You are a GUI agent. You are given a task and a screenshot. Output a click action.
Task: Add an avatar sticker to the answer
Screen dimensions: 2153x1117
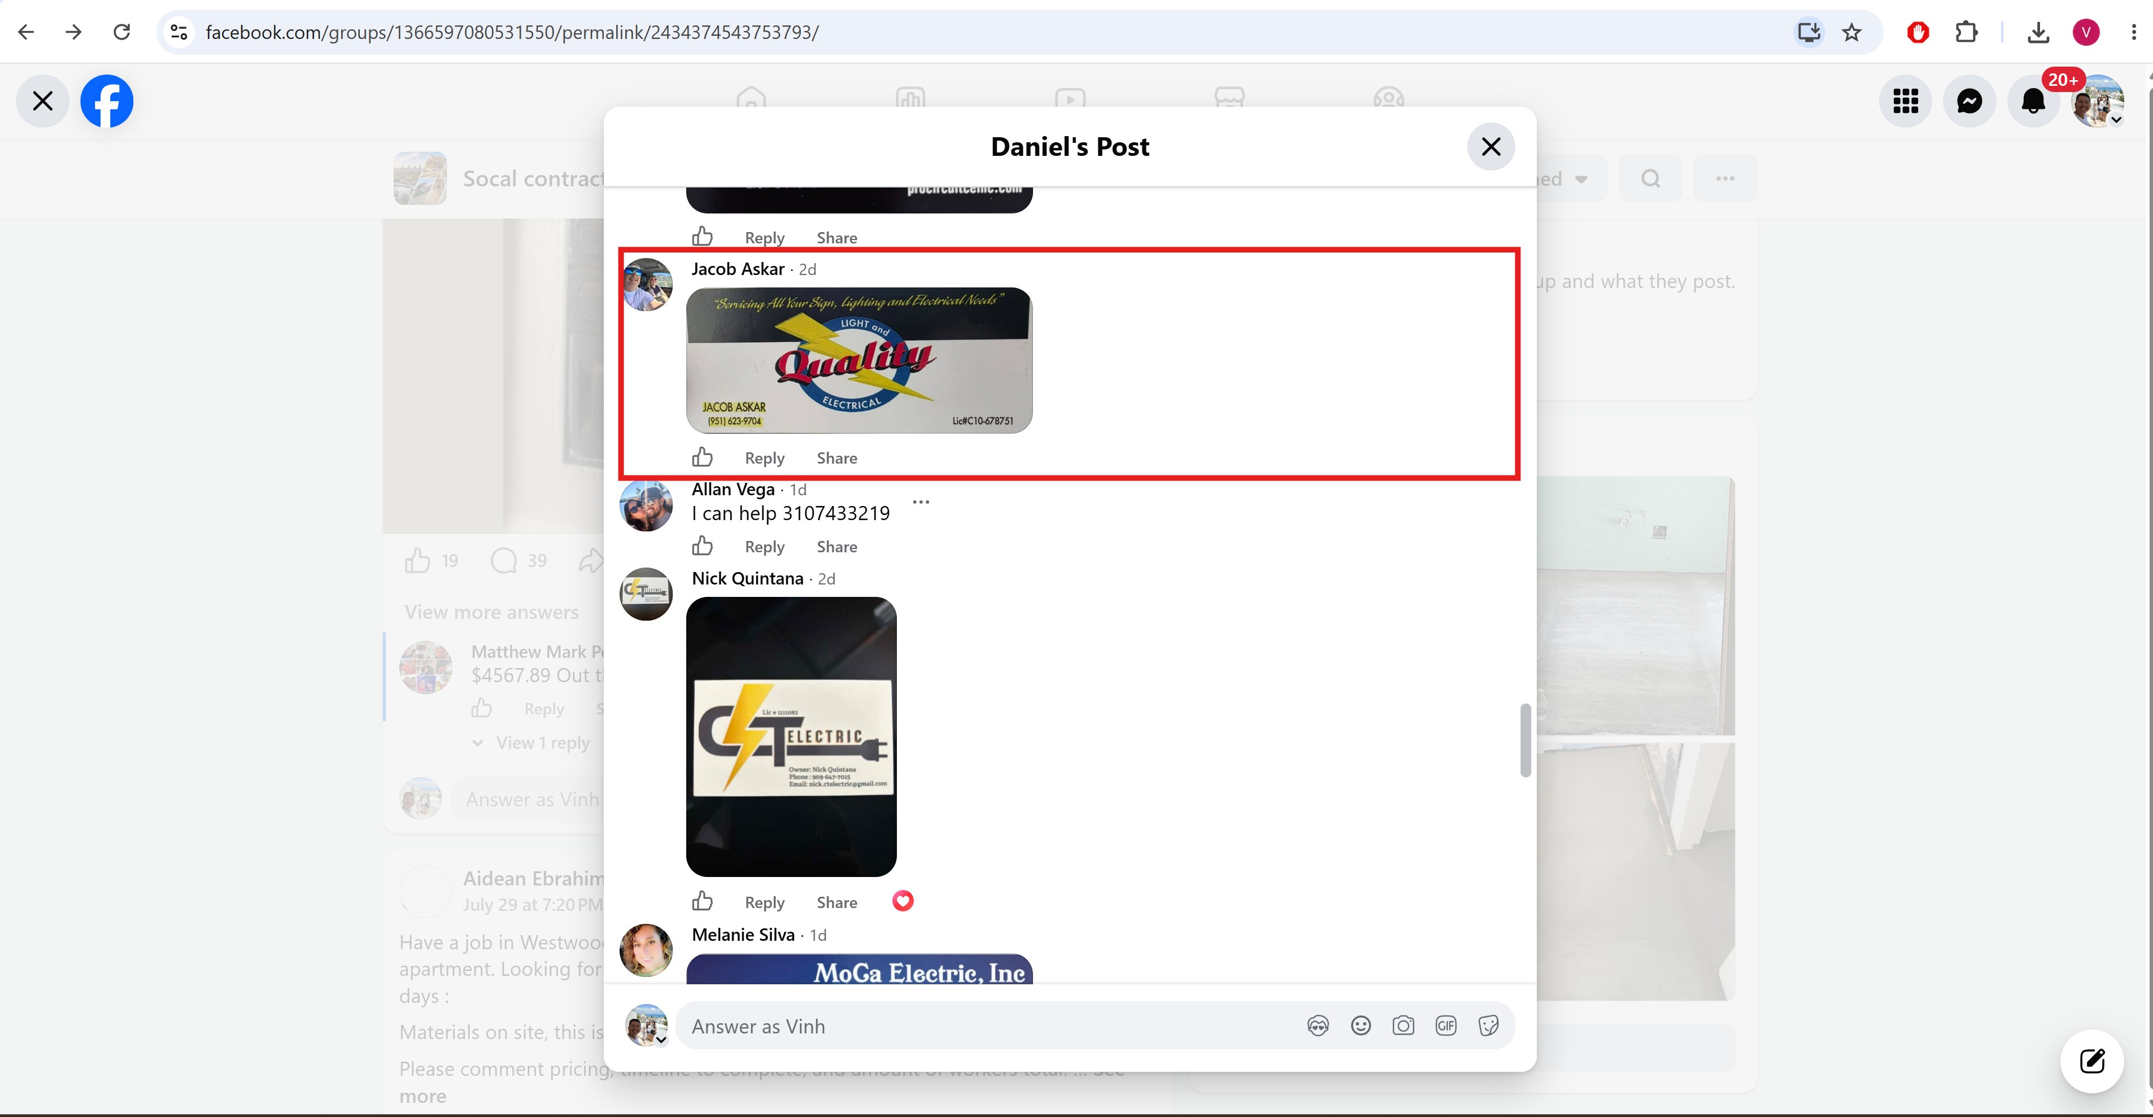pyautogui.click(x=1318, y=1025)
